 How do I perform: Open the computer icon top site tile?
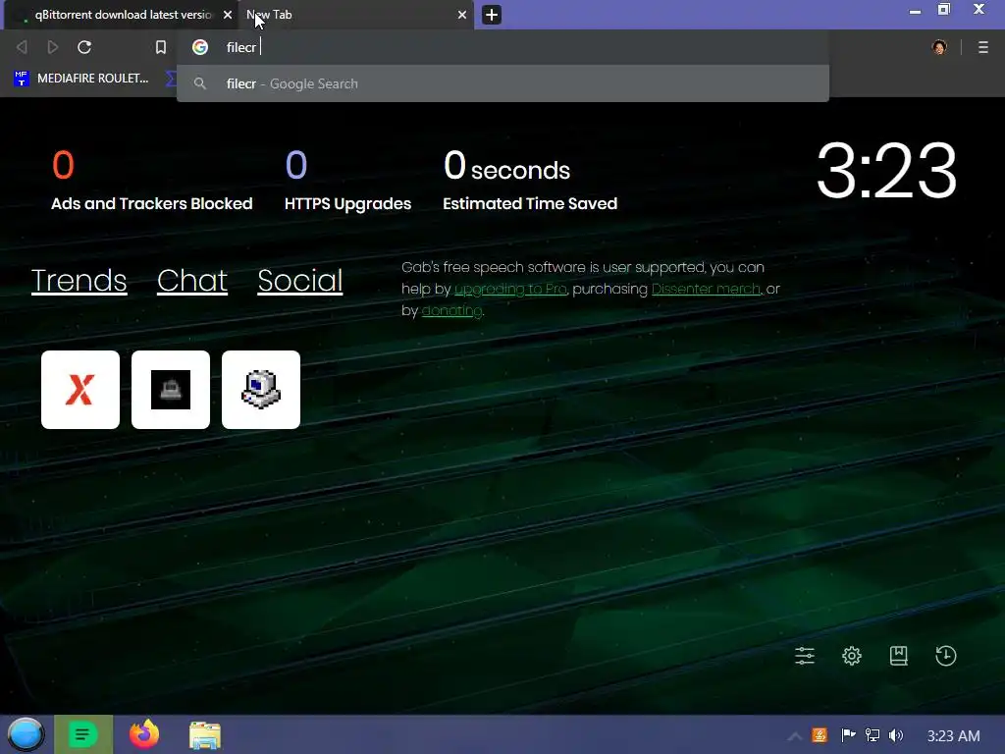[261, 390]
